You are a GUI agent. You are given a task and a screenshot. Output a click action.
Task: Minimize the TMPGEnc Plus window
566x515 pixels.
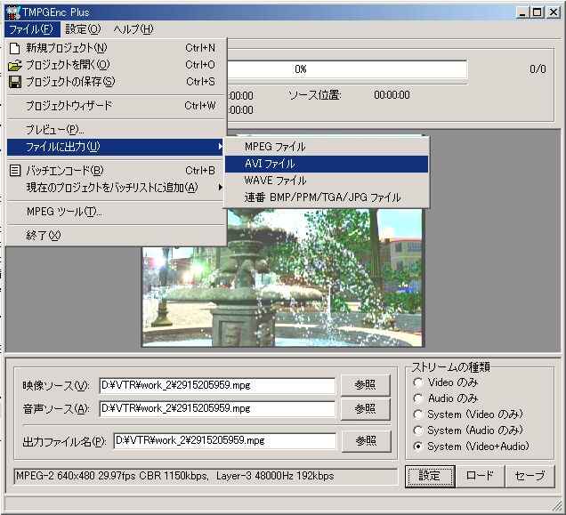(x=522, y=13)
